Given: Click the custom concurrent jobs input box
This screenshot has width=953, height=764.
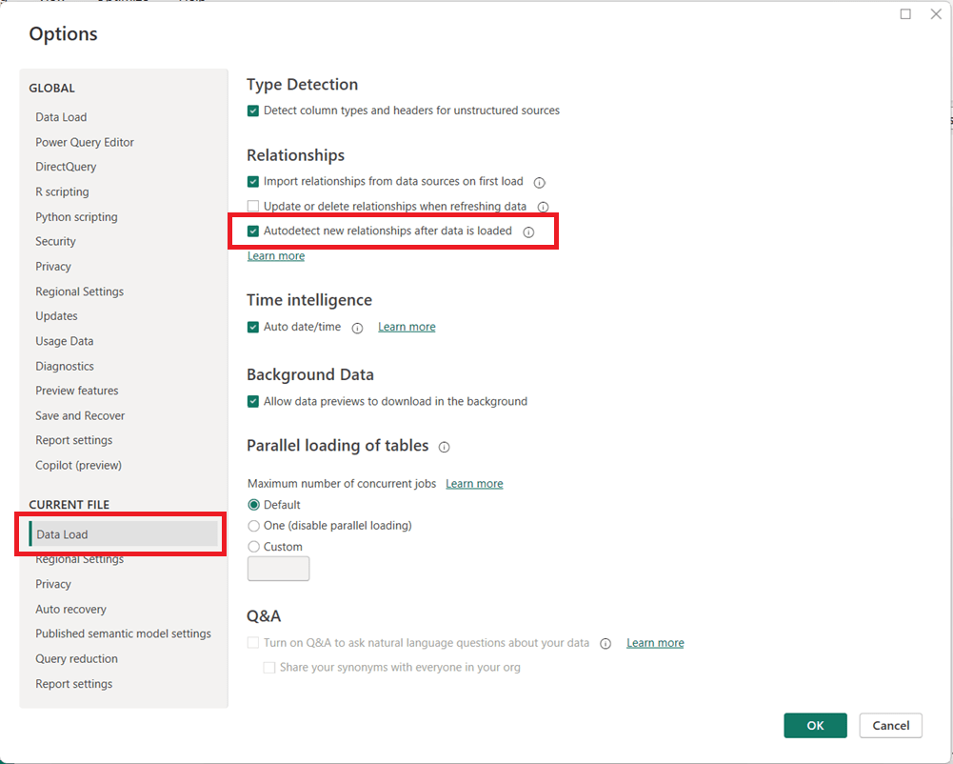Looking at the screenshot, I should tap(278, 569).
